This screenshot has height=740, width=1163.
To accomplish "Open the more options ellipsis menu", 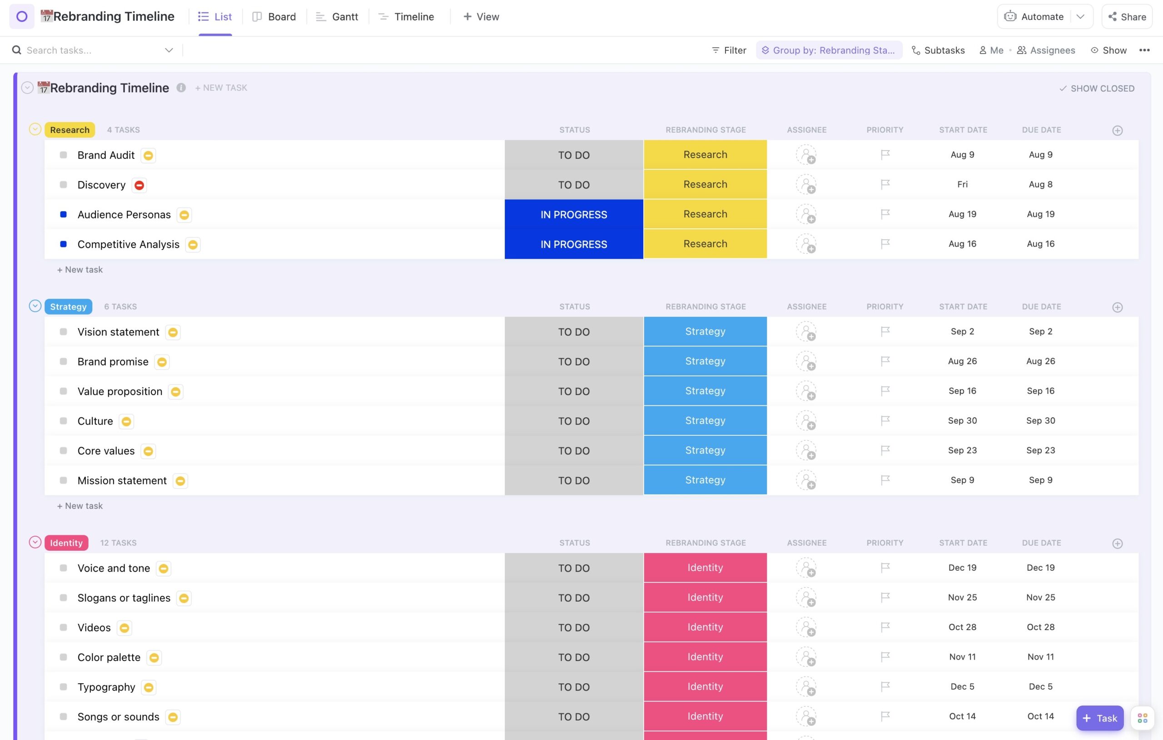I will click(1144, 50).
